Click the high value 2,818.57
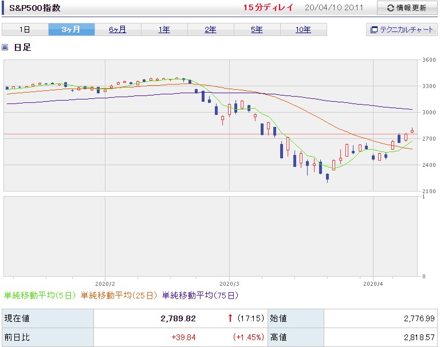 (419, 337)
